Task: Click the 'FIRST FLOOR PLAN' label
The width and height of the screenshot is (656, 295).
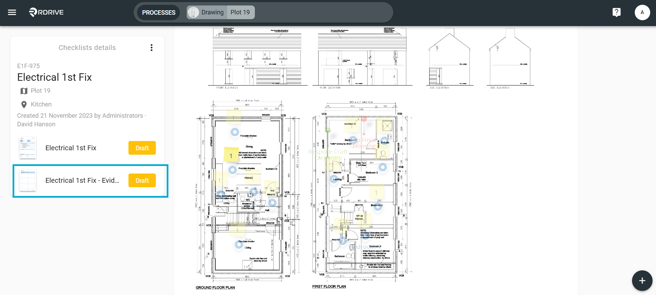Action: pos(329,286)
